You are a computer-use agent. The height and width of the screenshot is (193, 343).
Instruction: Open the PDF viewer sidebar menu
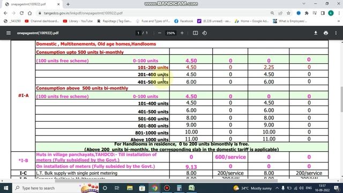9,33
